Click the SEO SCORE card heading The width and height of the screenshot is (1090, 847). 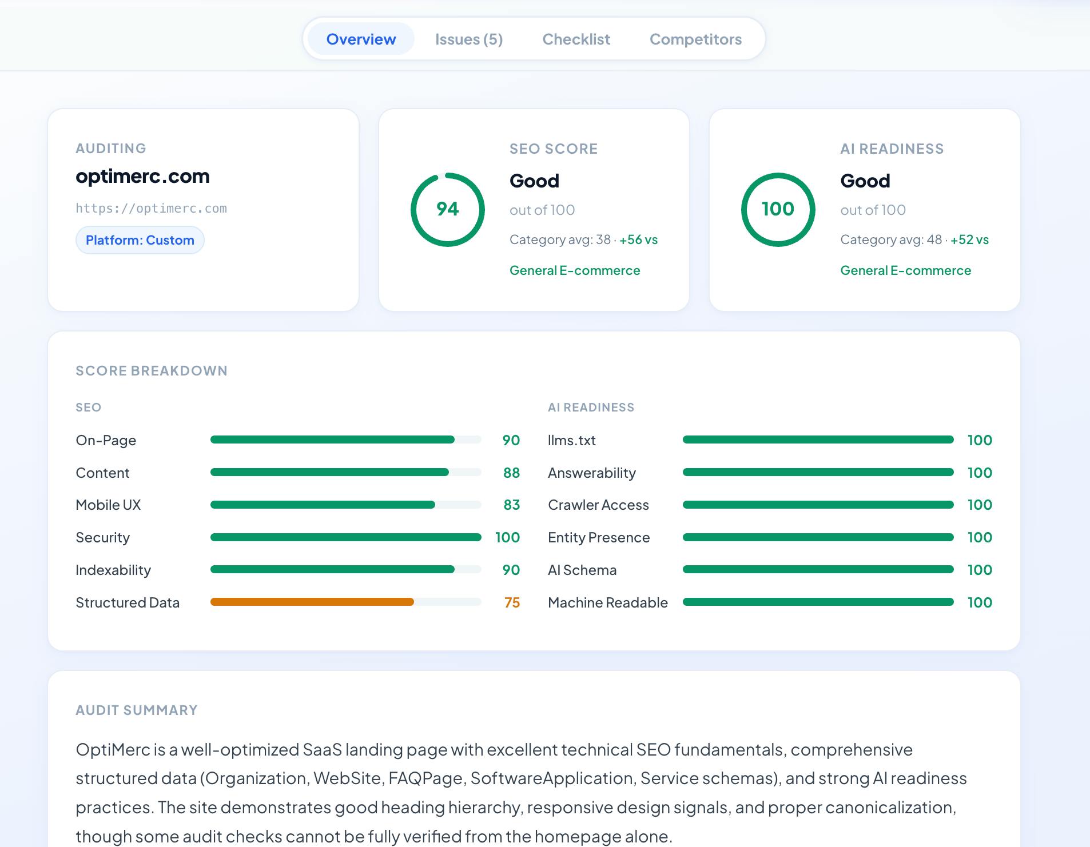554,149
